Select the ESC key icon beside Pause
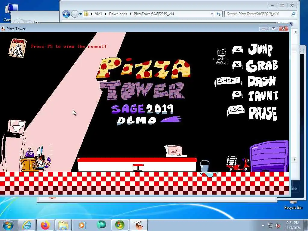Viewport: 308px width, 231px height. coord(236,110)
